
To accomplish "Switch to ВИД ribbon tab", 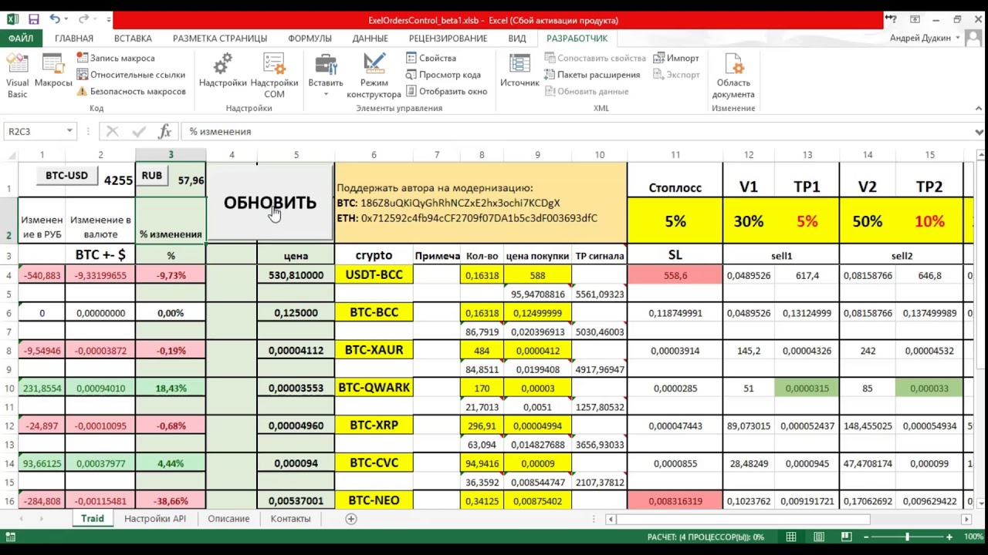I will pos(517,38).
